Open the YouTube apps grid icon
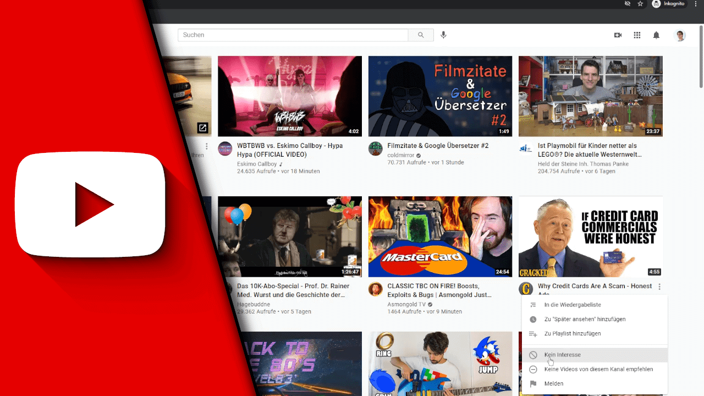The height and width of the screenshot is (396, 704). (x=637, y=35)
